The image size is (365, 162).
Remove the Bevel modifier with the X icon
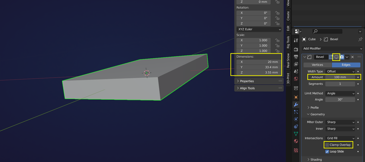[x=352, y=57]
